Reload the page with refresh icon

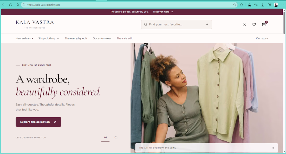pos(11,5)
